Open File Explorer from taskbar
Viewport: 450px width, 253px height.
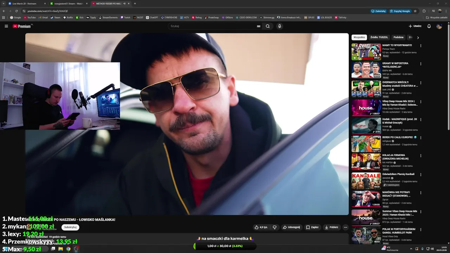[x=60, y=249]
